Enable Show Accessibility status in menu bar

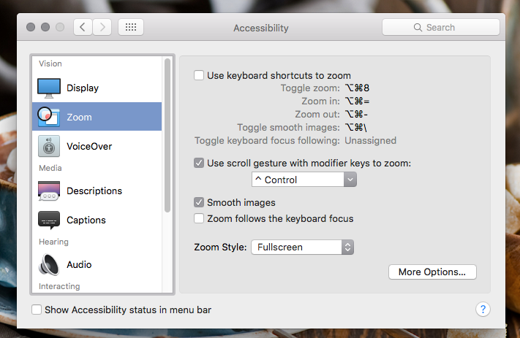tap(37, 310)
